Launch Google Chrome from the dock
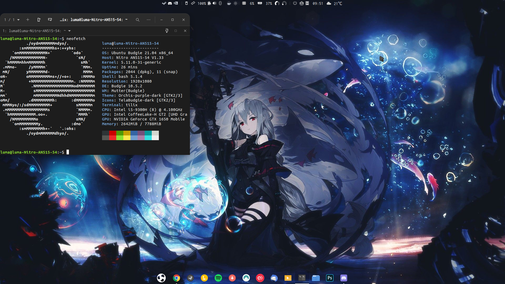 pyautogui.click(x=176, y=278)
